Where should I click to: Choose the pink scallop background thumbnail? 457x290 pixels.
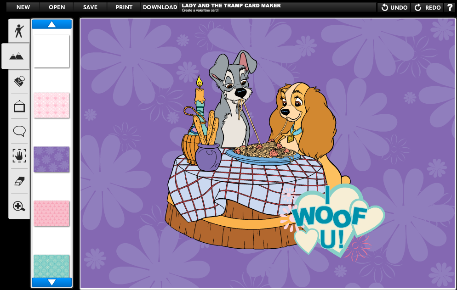click(x=51, y=213)
